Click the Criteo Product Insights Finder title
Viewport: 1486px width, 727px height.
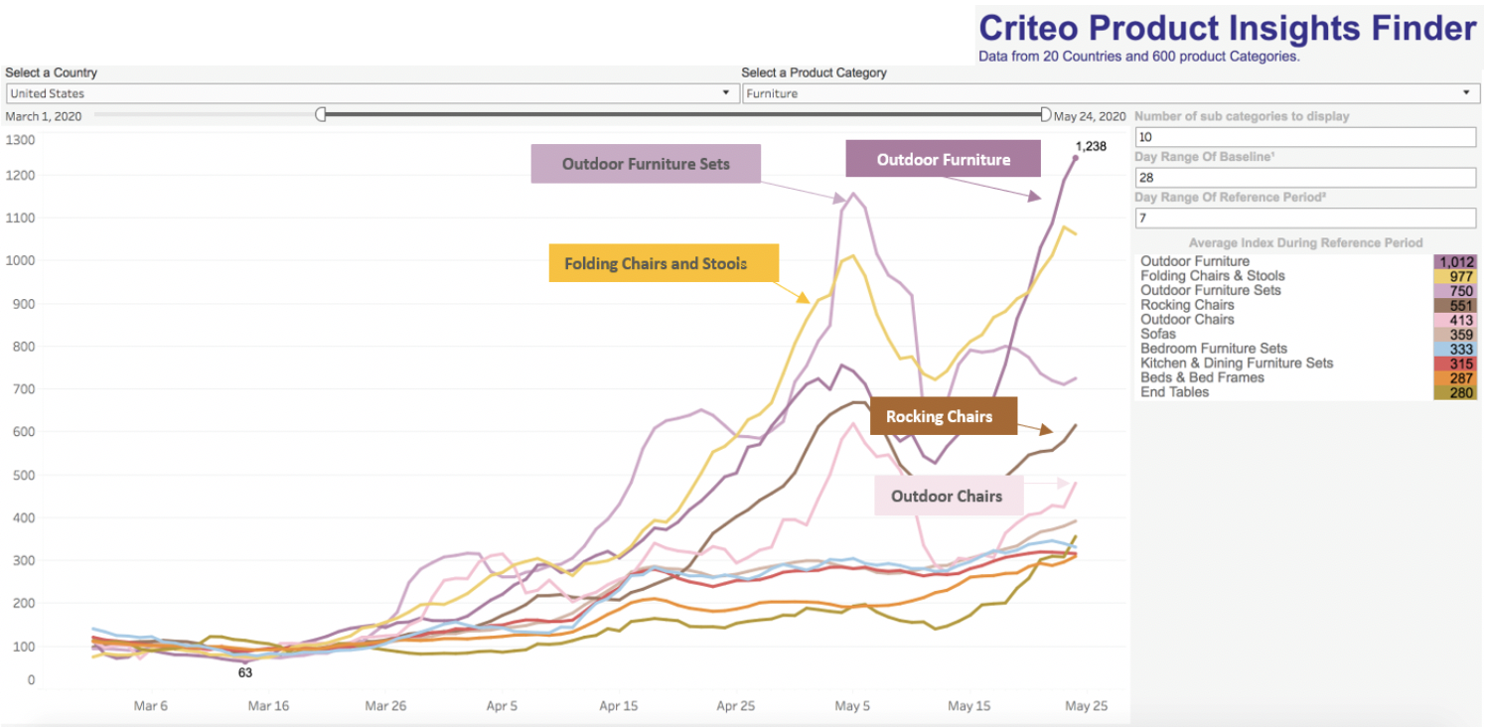(1227, 27)
